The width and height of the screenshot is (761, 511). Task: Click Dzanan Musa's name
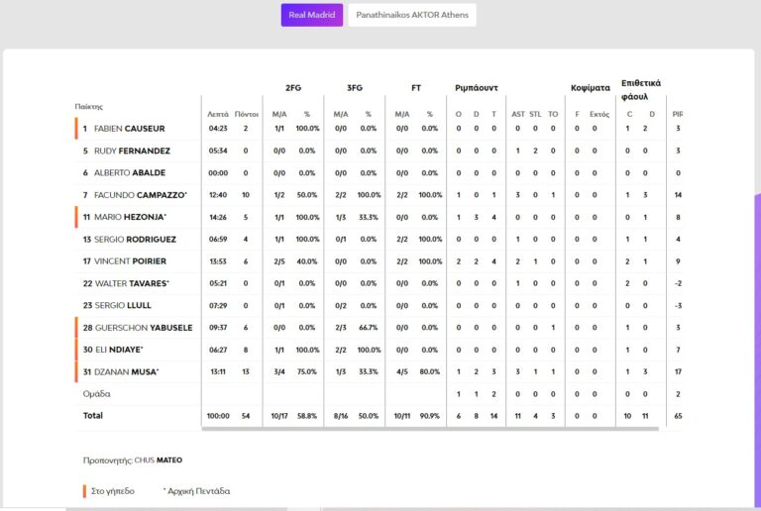point(127,371)
